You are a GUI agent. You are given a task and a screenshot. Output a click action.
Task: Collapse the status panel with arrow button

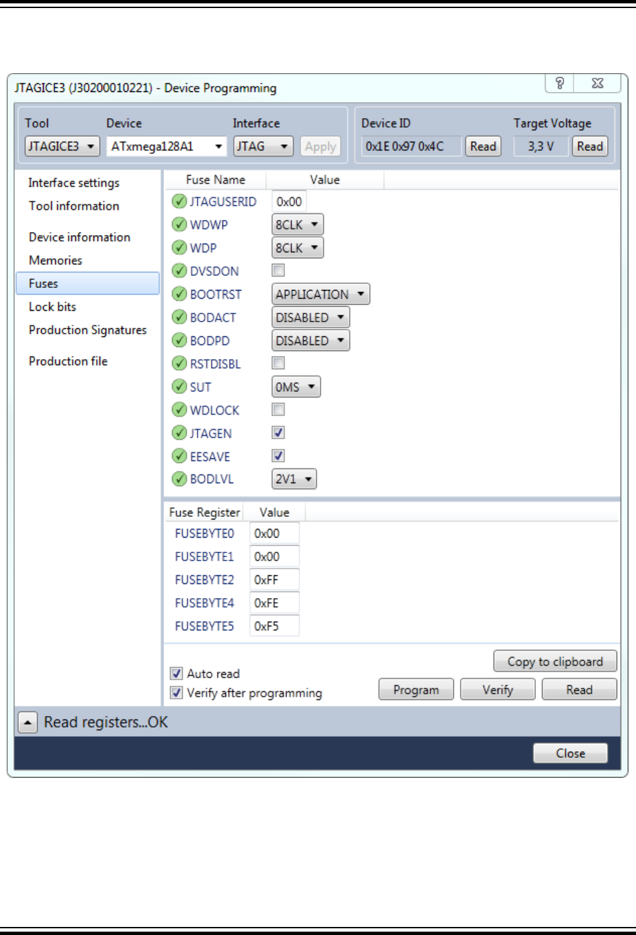[28, 723]
